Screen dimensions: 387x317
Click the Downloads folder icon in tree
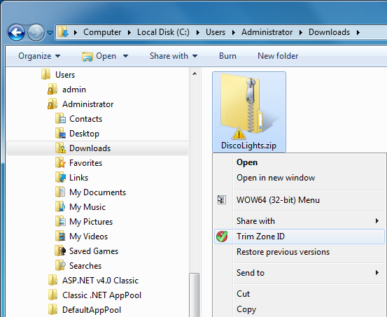(x=60, y=148)
